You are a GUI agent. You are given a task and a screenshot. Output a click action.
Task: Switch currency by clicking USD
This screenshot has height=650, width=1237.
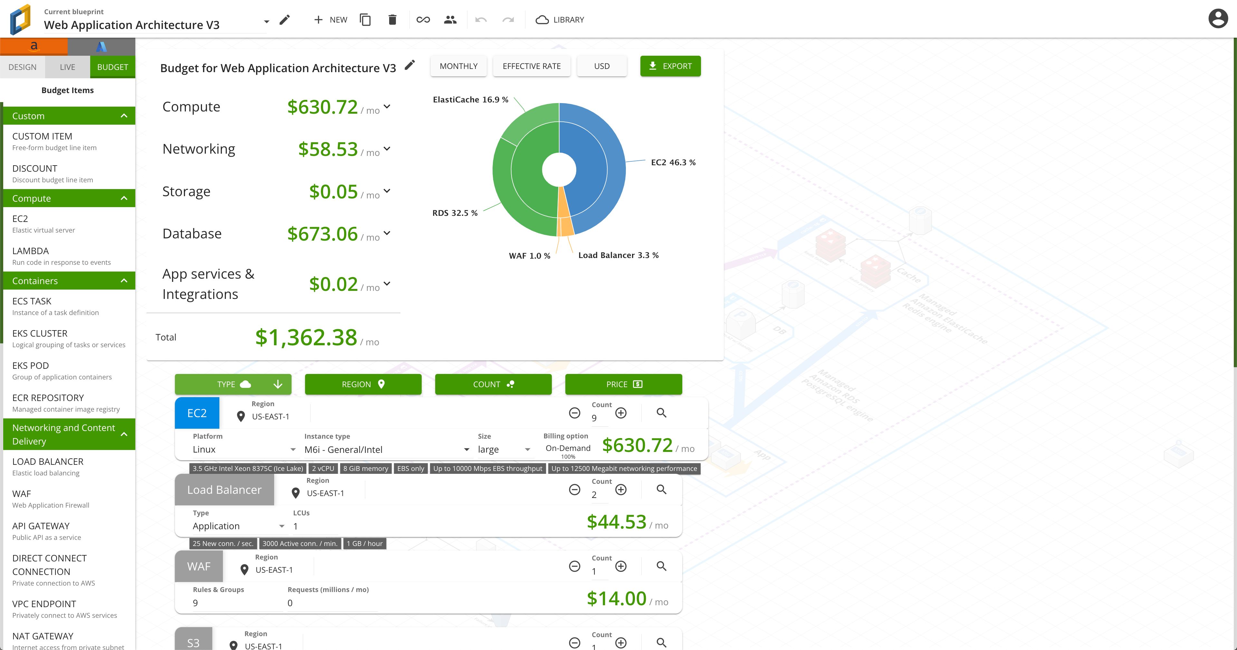(602, 66)
